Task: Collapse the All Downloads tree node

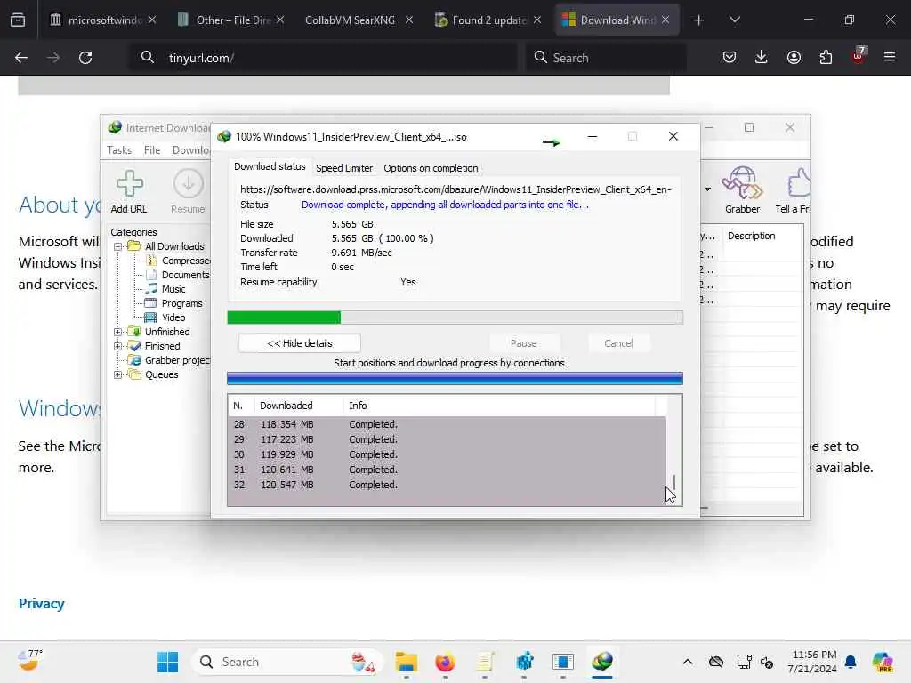Action: click(x=118, y=246)
